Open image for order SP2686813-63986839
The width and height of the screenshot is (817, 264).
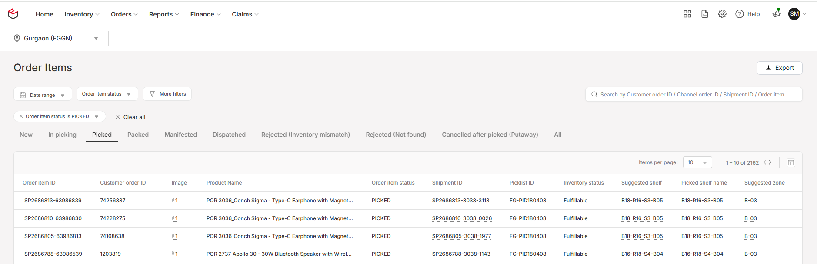tap(174, 201)
